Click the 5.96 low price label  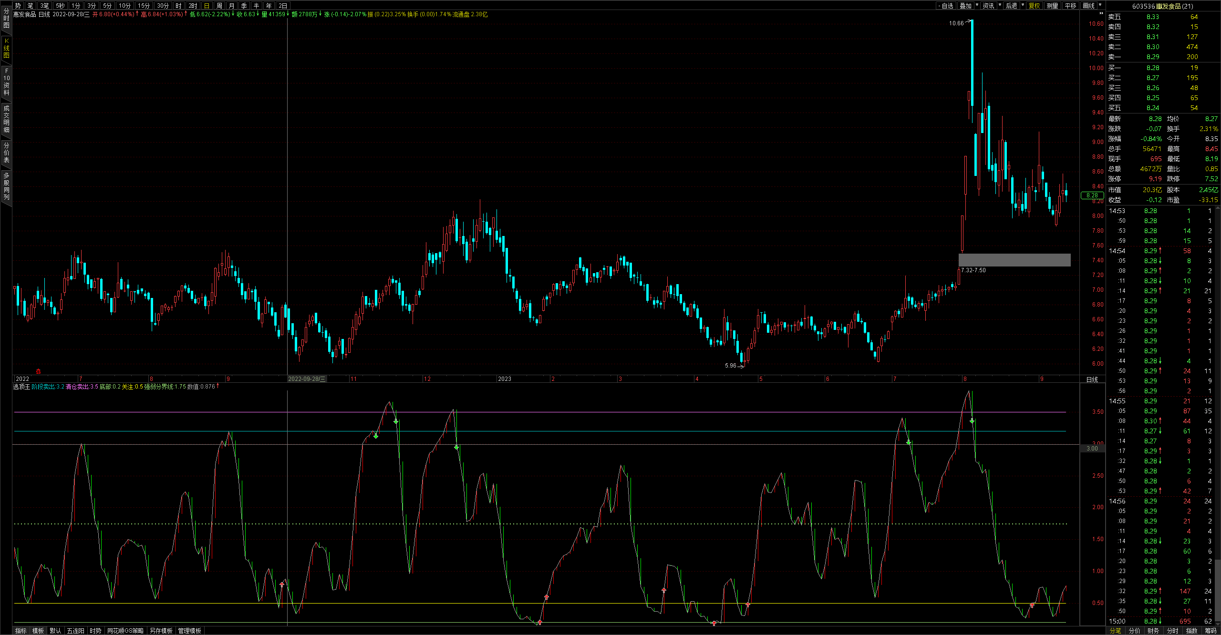(731, 366)
